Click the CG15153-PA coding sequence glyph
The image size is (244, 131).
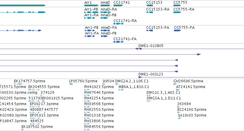pyautogui.click(x=150, y=30)
